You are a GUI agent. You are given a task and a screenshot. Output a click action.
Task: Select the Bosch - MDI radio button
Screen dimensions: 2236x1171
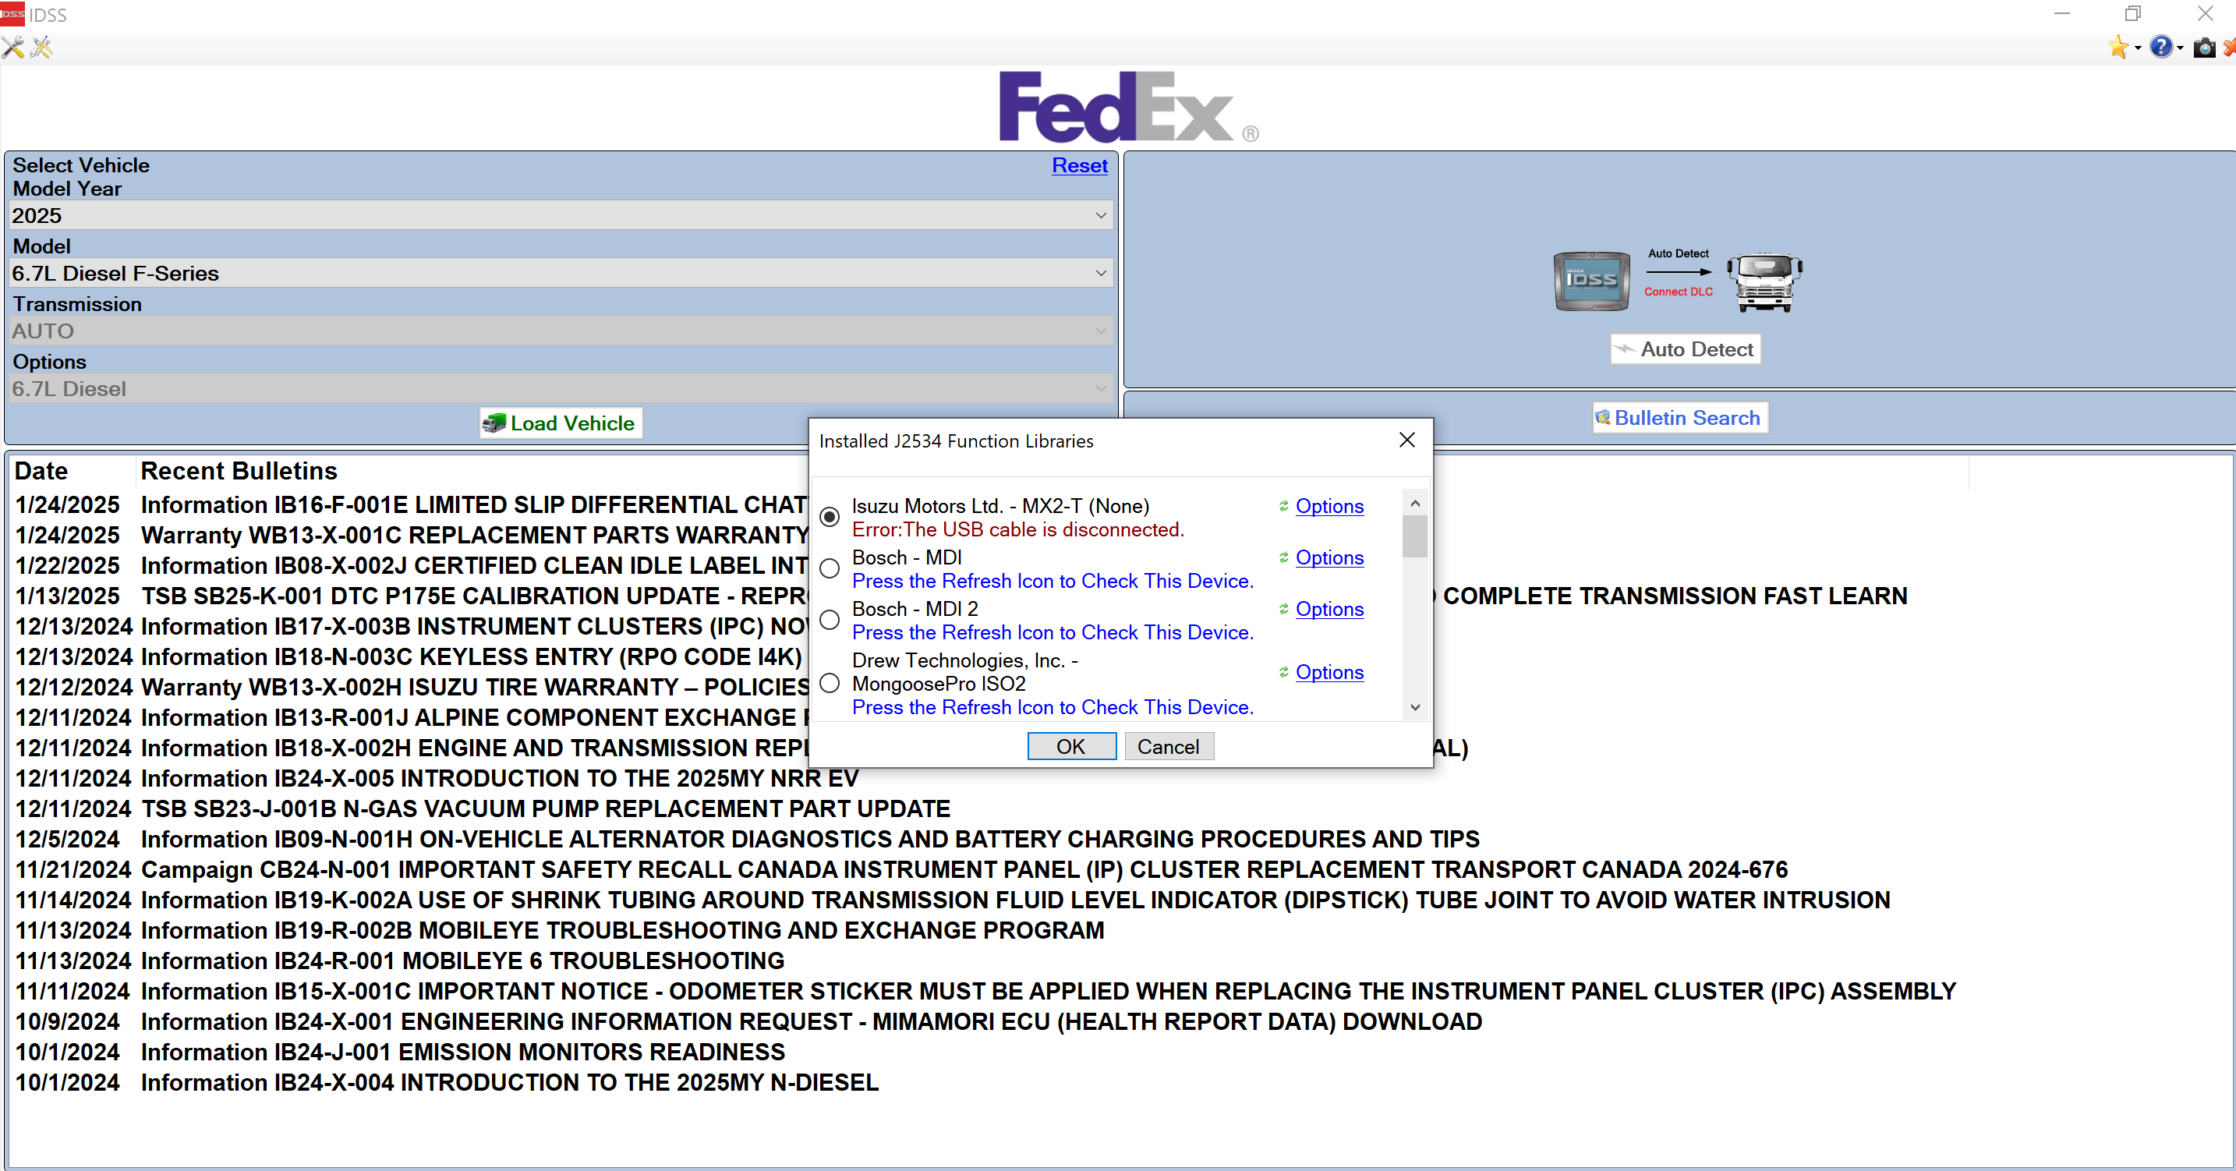[x=829, y=568]
